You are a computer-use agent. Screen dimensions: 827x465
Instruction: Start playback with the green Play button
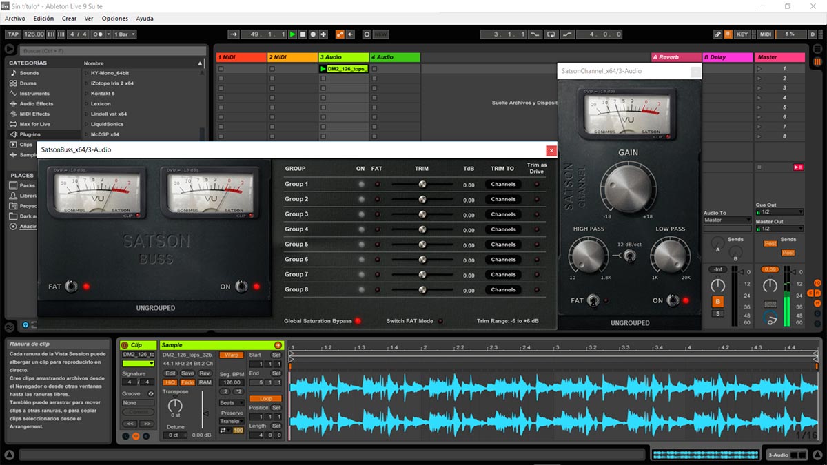tap(292, 34)
